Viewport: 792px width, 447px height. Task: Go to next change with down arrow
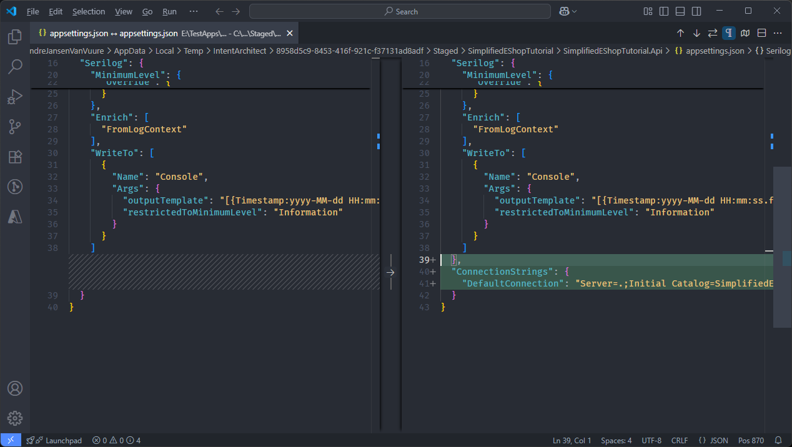pyautogui.click(x=696, y=32)
